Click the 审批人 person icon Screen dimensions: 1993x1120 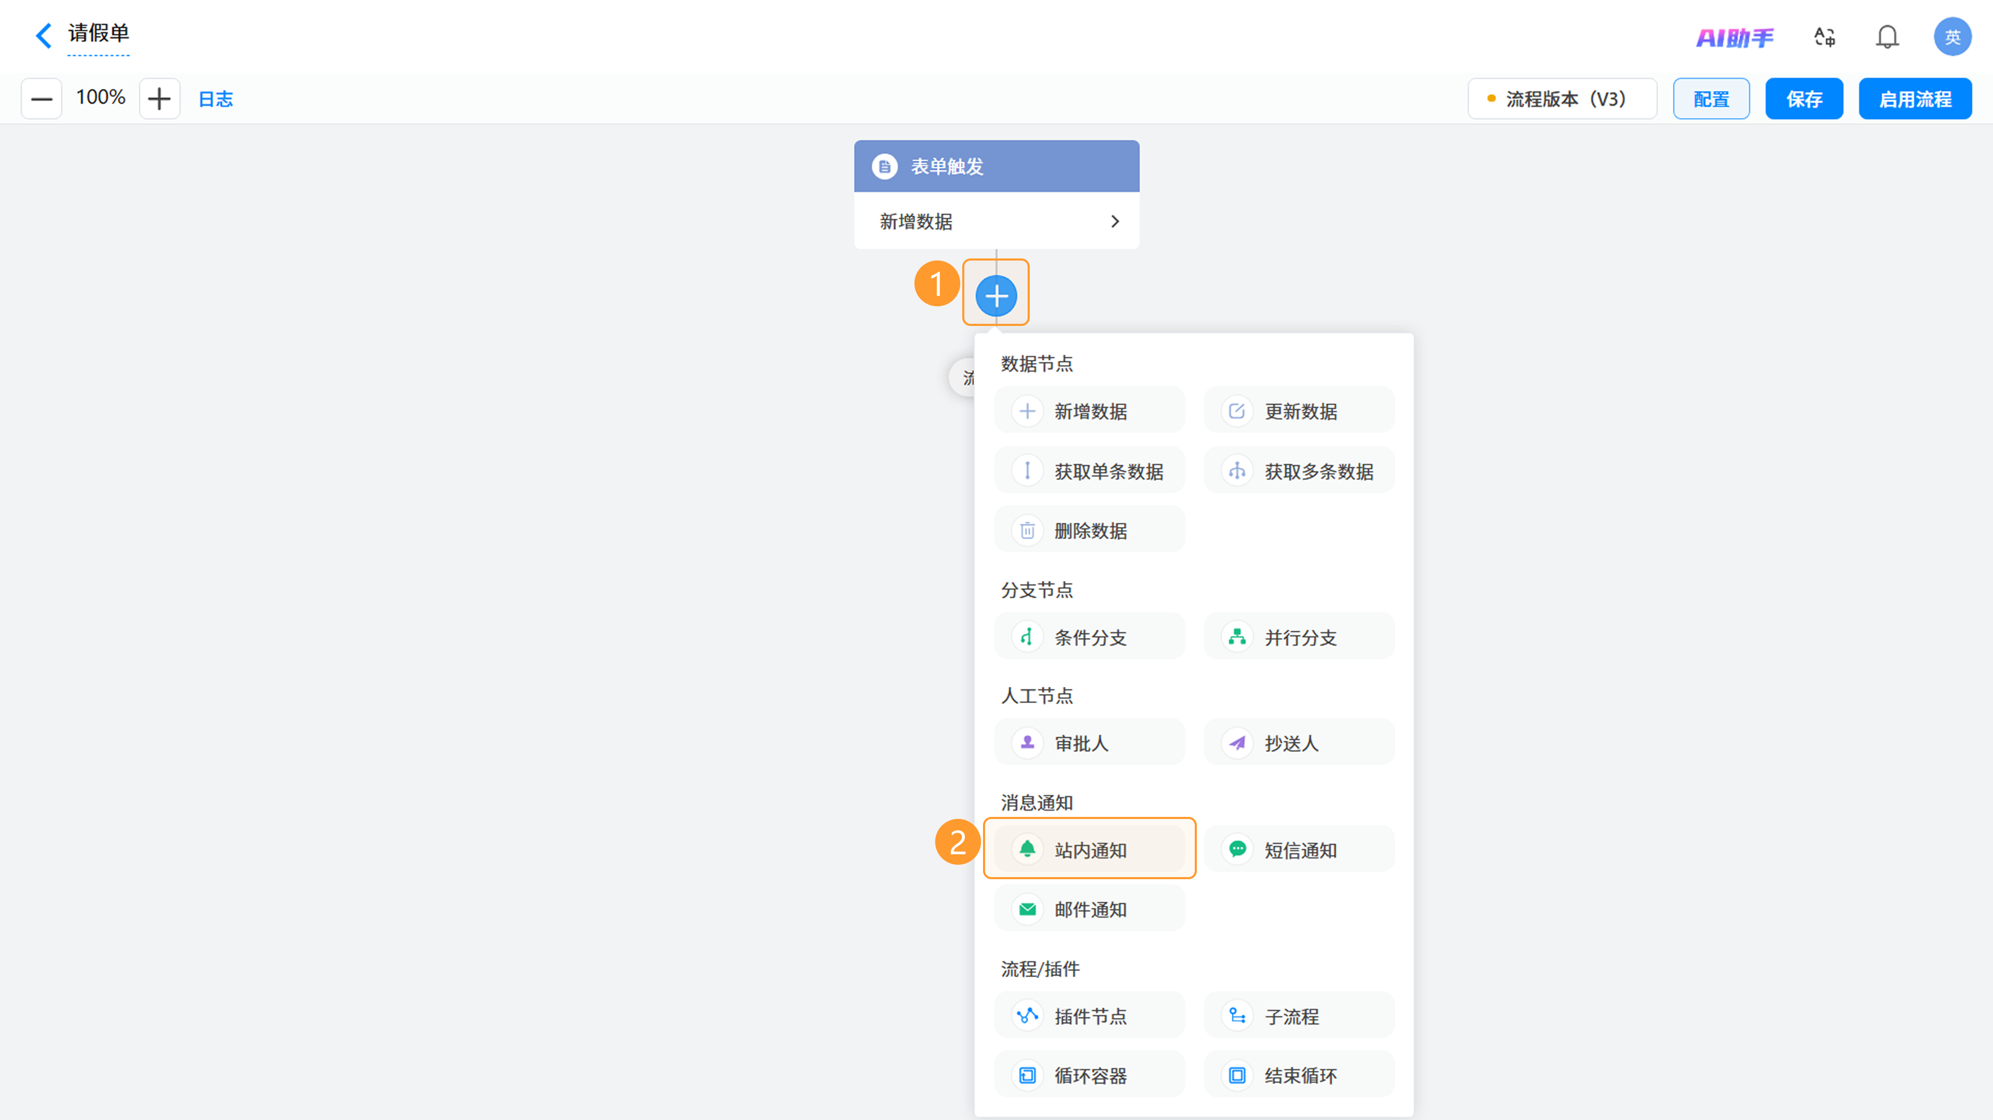pyautogui.click(x=1027, y=743)
